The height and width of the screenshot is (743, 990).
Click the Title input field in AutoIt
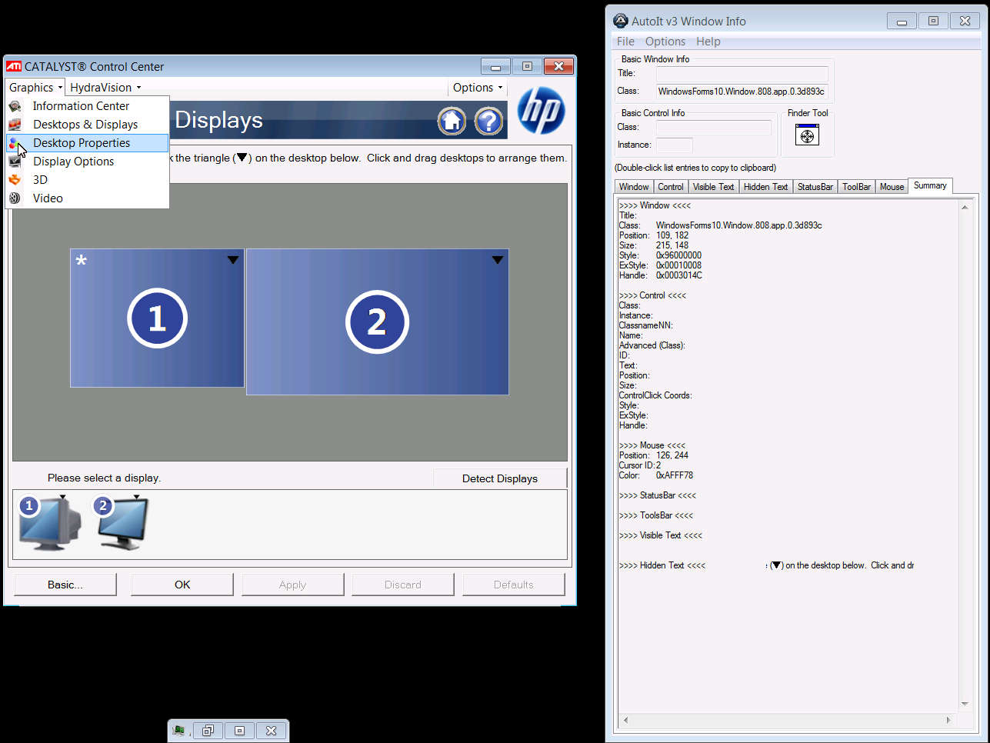pos(742,74)
